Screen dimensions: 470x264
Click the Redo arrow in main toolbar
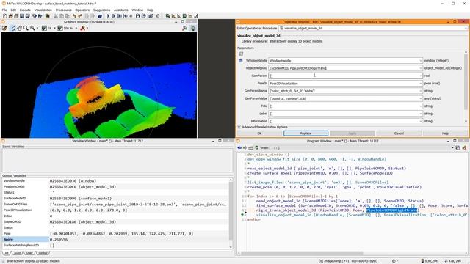point(80,16)
